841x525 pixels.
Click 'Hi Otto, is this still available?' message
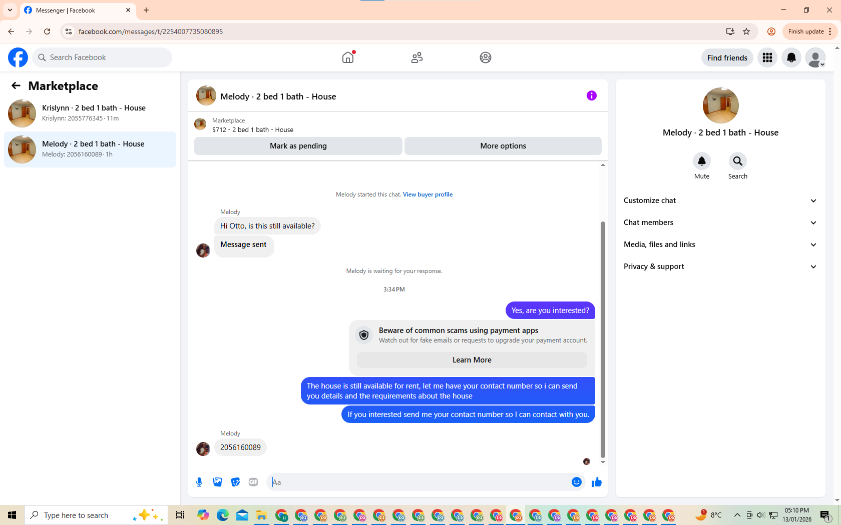267,226
